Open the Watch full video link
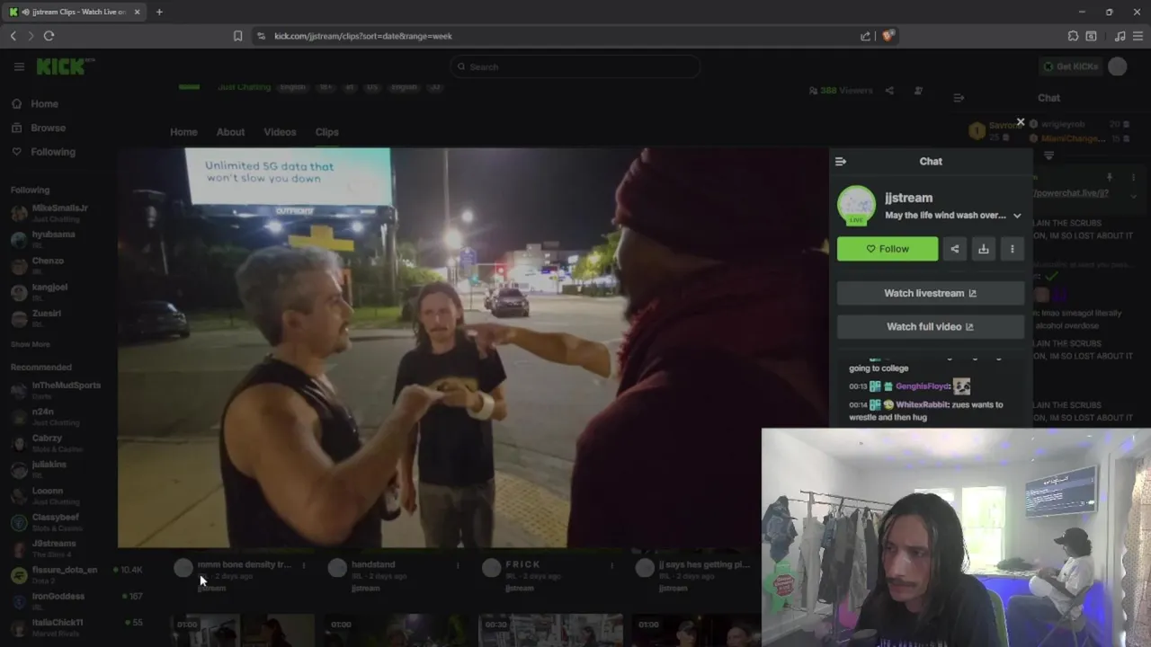1151x647 pixels. pos(931,327)
